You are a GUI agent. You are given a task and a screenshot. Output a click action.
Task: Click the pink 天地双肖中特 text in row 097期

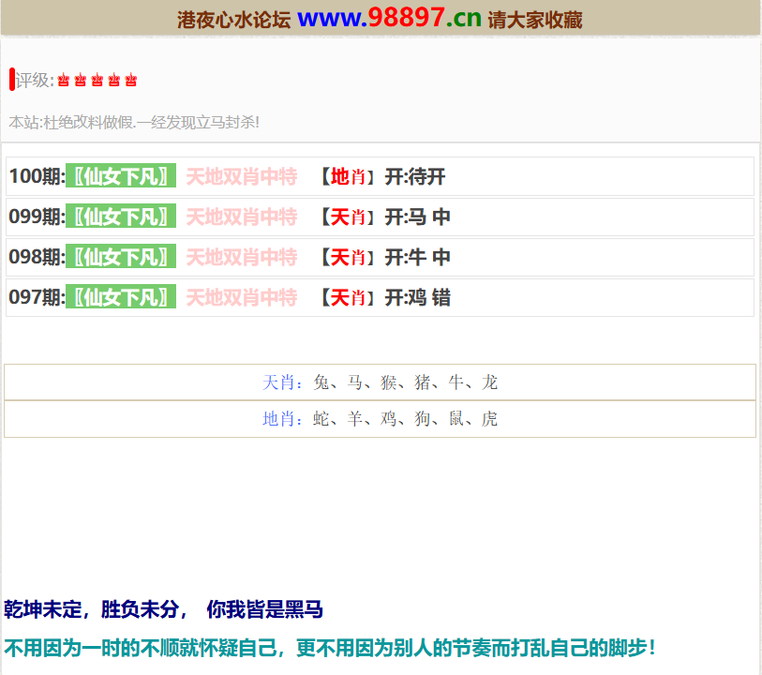241,297
